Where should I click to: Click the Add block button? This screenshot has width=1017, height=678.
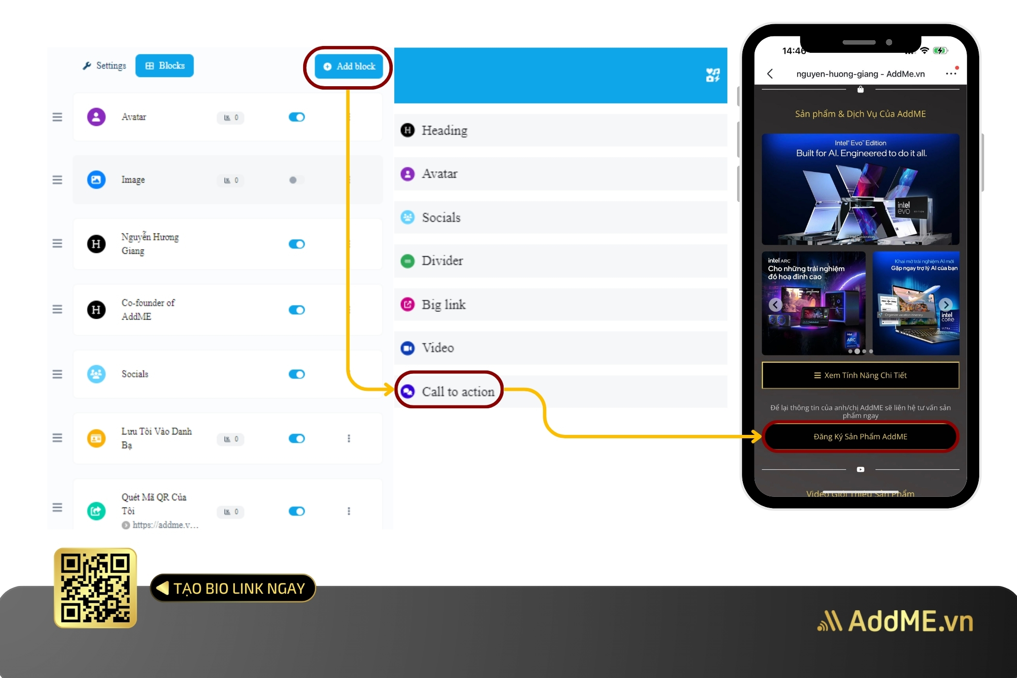(x=350, y=67)
